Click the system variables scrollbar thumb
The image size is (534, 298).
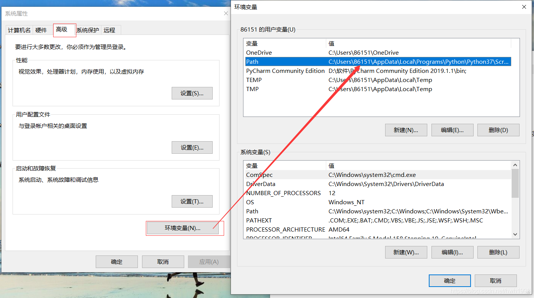(515, 183)
